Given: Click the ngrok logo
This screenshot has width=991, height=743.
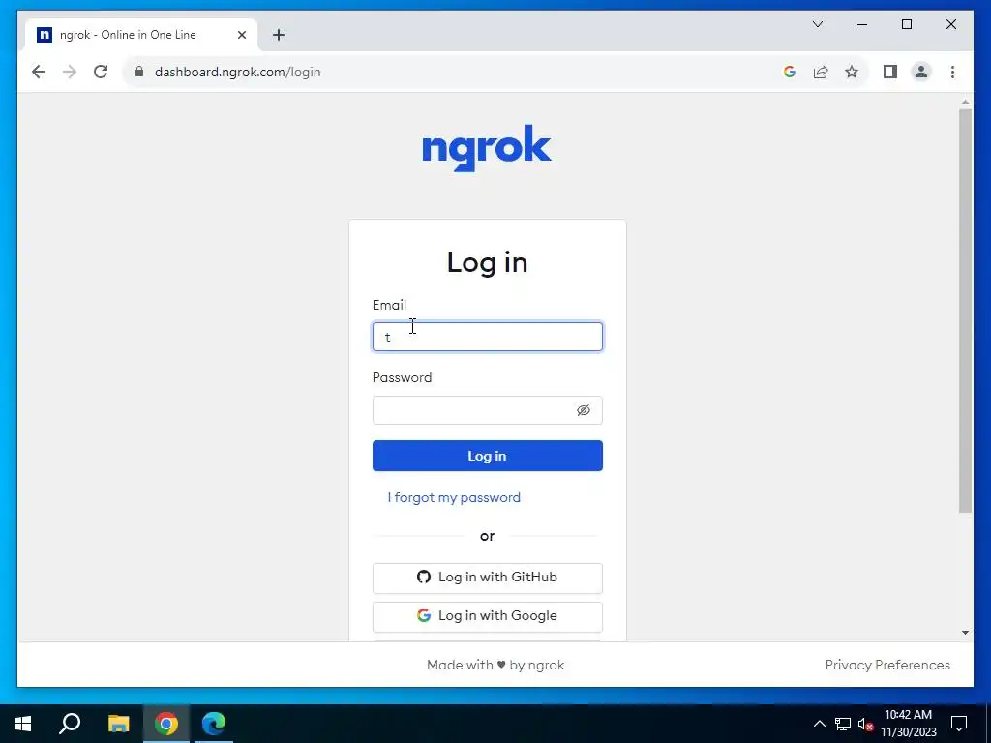Looking at the screenshot, I should 487,148.
